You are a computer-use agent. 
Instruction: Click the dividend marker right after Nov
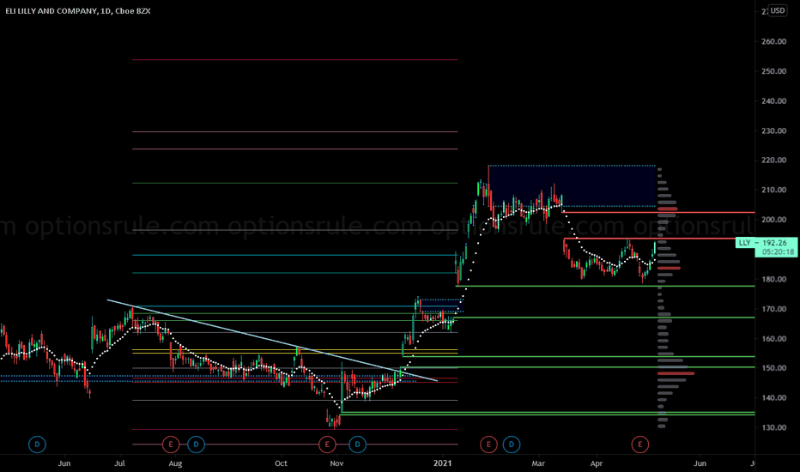pos(358,445)
